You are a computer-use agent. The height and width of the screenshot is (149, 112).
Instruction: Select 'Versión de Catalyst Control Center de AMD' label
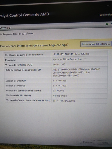point(28,100)
